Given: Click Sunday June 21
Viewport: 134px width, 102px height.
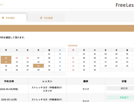Looking at the screenshot, I should (73, 66).
